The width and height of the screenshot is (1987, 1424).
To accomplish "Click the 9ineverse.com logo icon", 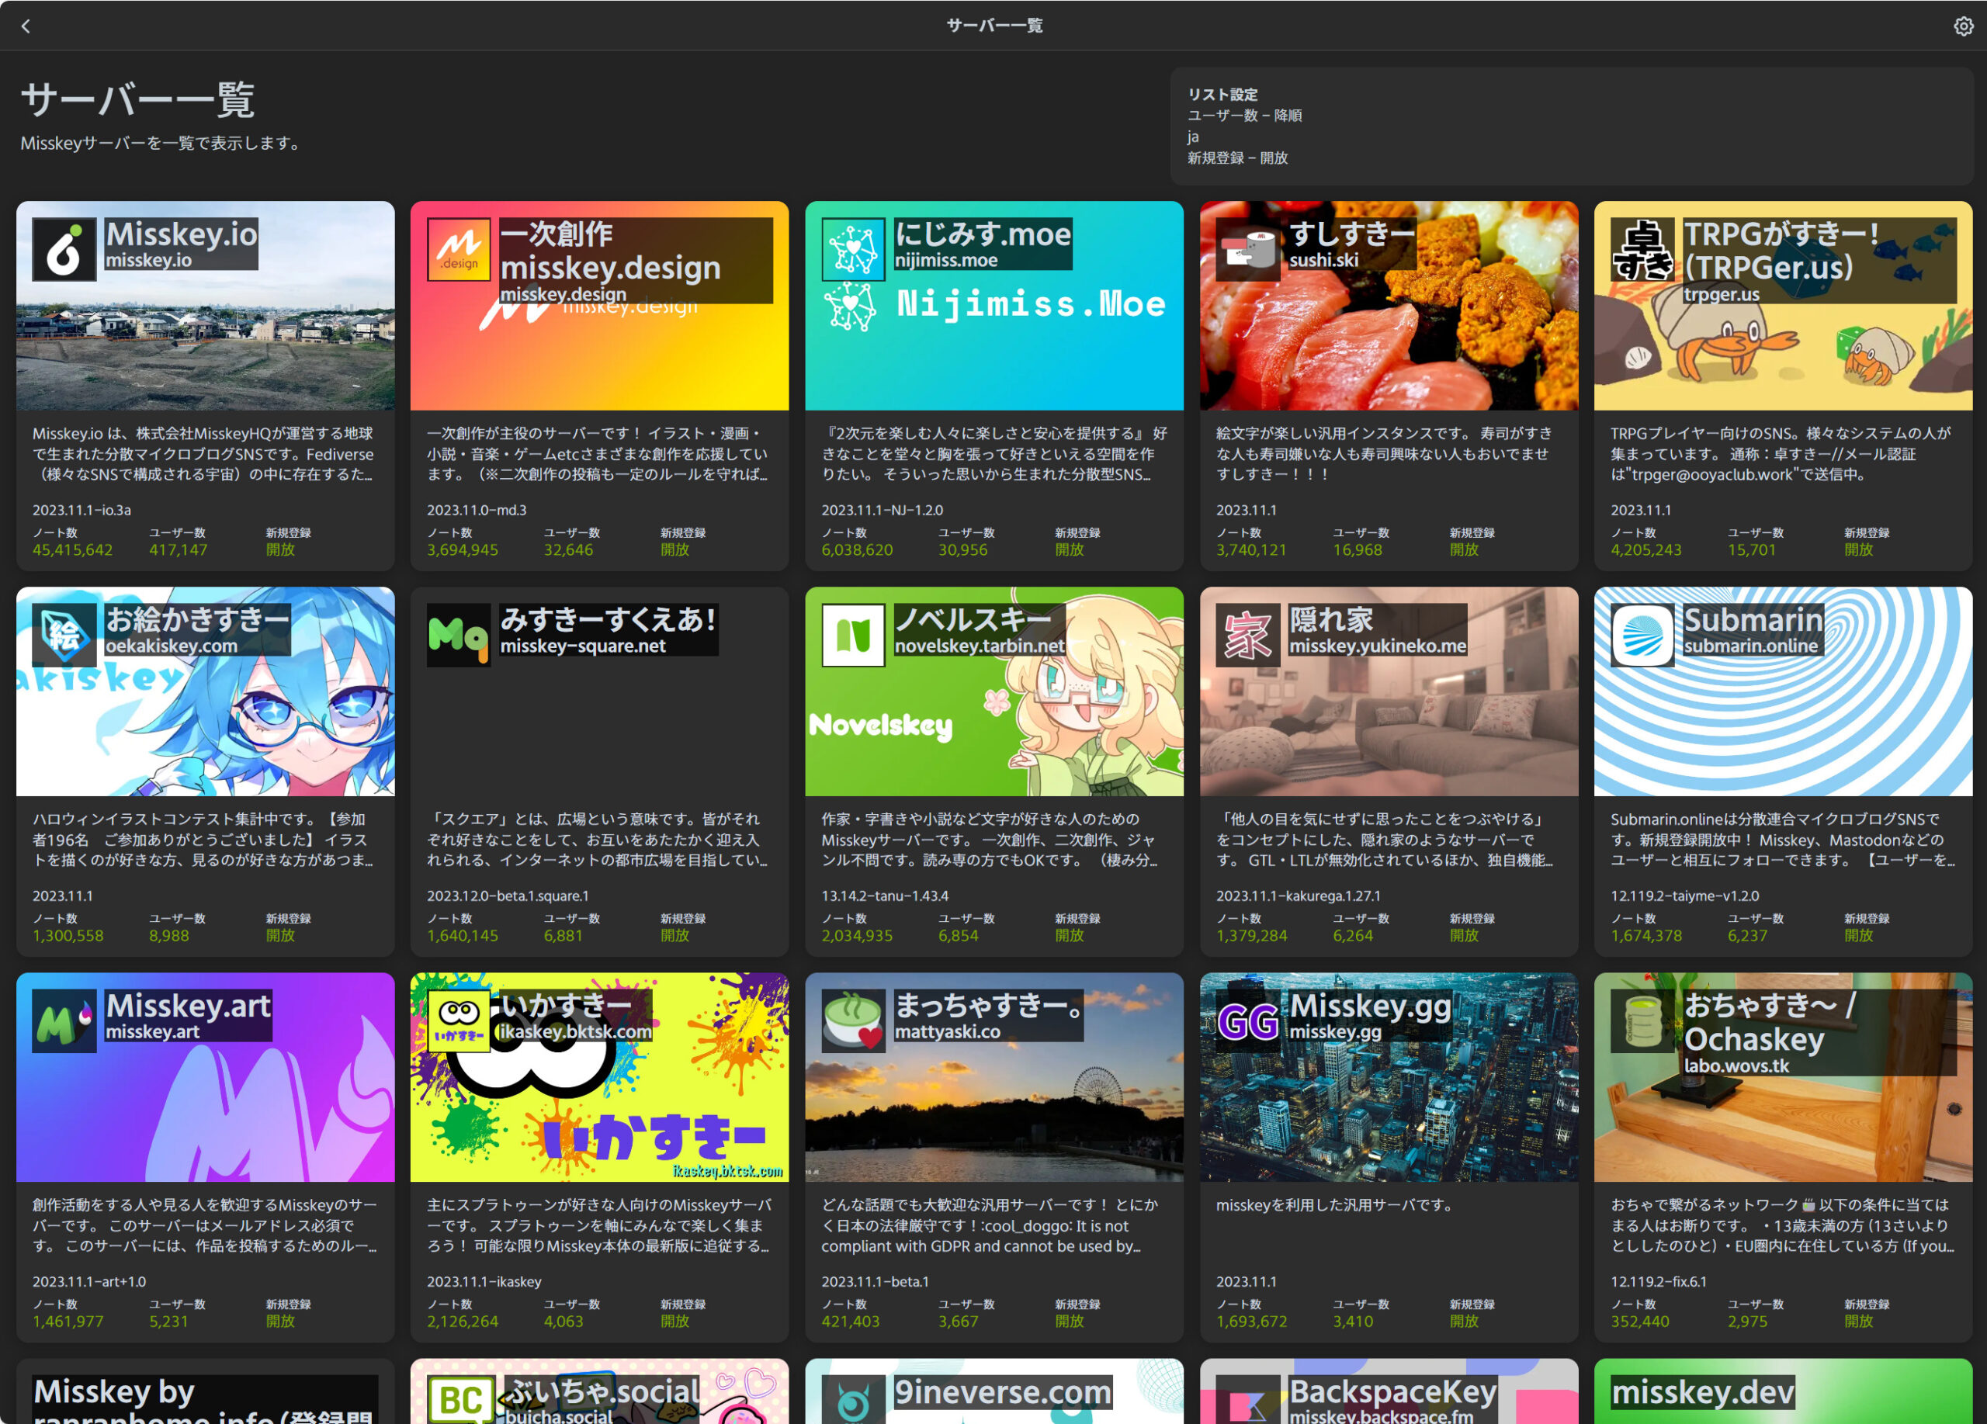I will [853, 1399].
